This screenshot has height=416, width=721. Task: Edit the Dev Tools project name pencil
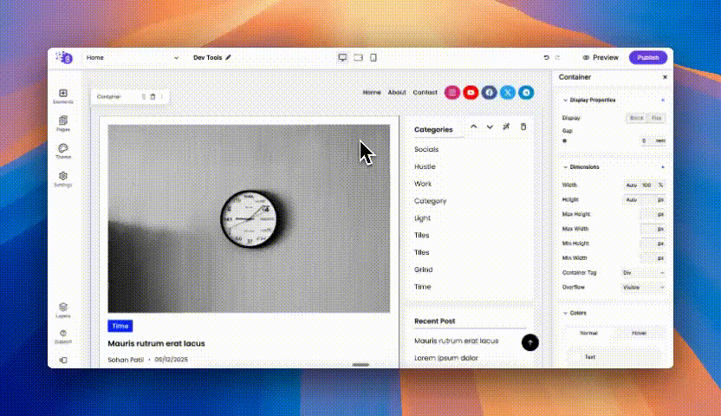point(228,57)
